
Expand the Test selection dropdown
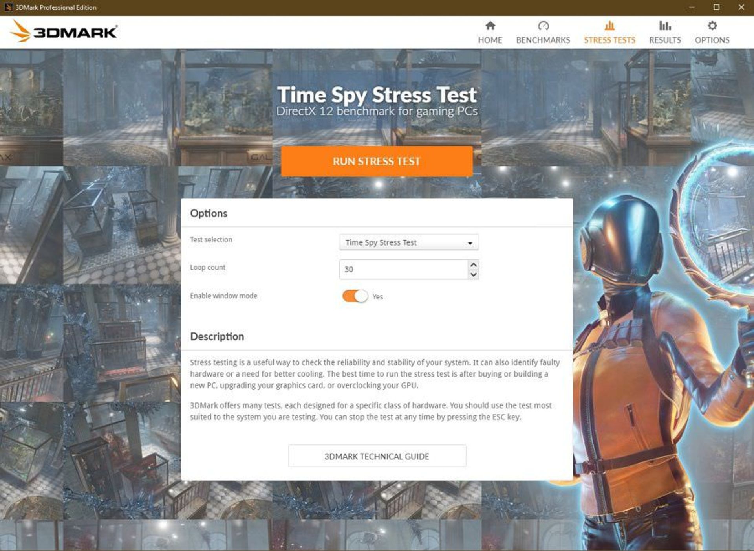coord(409,242)
